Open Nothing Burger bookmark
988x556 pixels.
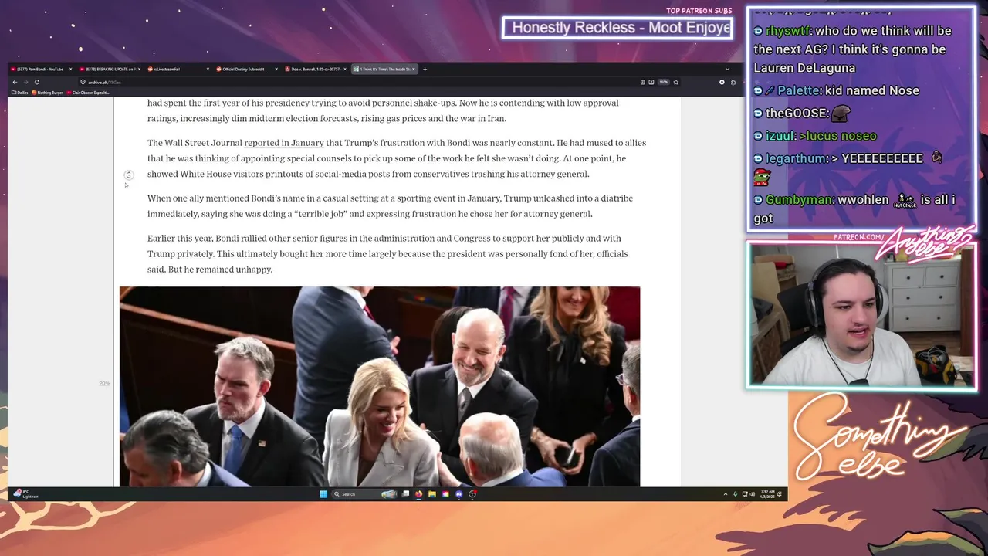point(47,93)
